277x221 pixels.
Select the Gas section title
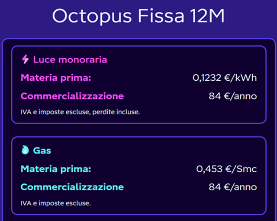[x=42, y=150]
